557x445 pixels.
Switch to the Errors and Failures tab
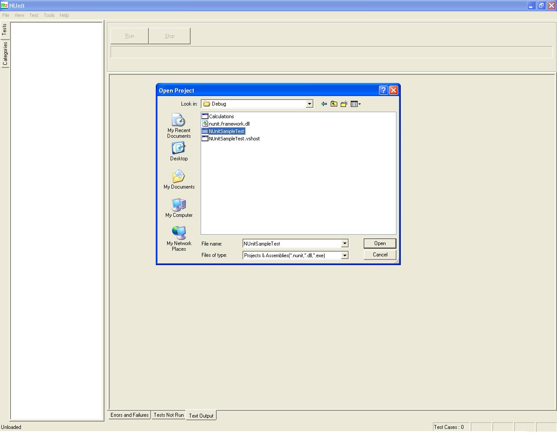pyautogui.click(x=129, y=415)
